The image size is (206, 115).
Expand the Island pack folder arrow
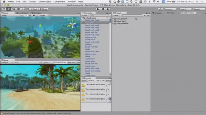113,21
